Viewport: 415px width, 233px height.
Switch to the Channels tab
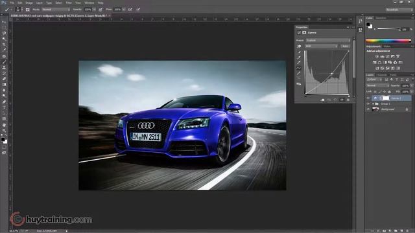[381, 75]
